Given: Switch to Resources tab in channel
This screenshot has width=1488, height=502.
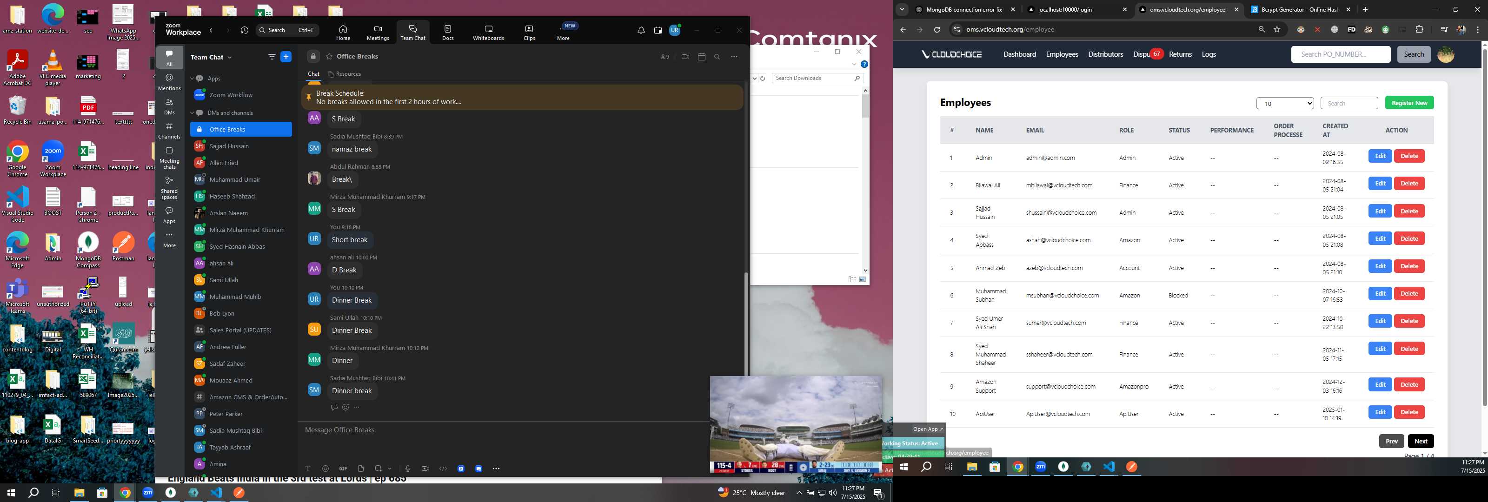Looking at the screenshot, I should click(x=344, y=74).
